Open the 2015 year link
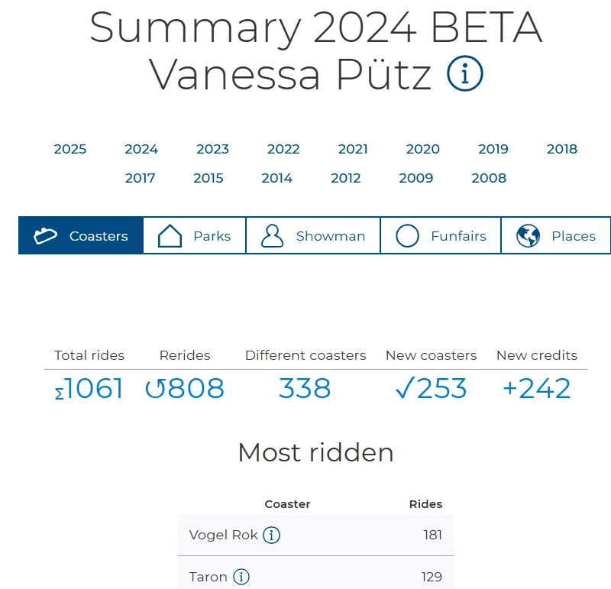Viewport: 611px width, 589px height. (209, 178)
